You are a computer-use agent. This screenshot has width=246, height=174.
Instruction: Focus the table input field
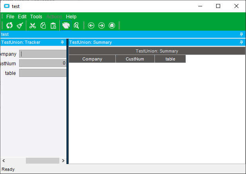(43, 73)
